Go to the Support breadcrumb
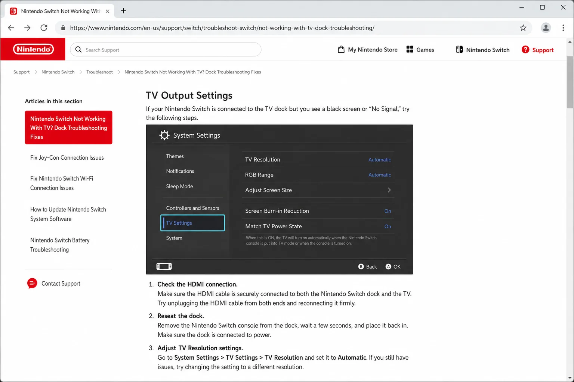 [x=21, y=72]
